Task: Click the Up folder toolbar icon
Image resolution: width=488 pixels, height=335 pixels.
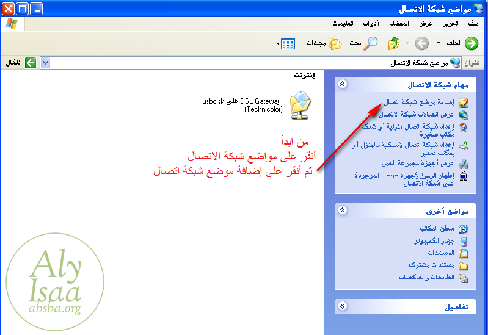Action: (x=394, y=43)
